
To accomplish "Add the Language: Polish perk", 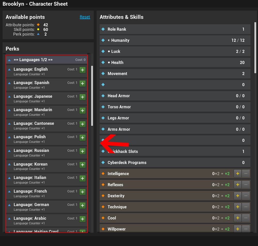I will tap(82, 138).
